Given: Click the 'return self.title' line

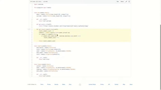Looking at the screenshot, I should tap(44, 59).
